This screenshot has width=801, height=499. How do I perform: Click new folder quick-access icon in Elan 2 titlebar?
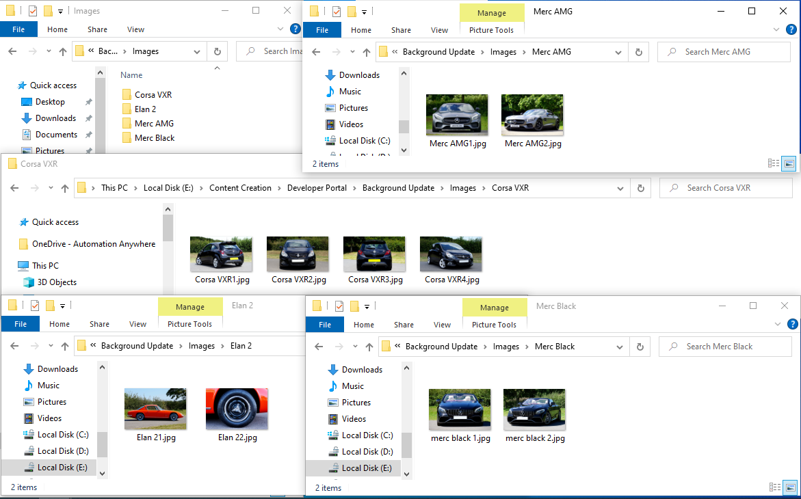pyautogui.click(x=50, y=306)
